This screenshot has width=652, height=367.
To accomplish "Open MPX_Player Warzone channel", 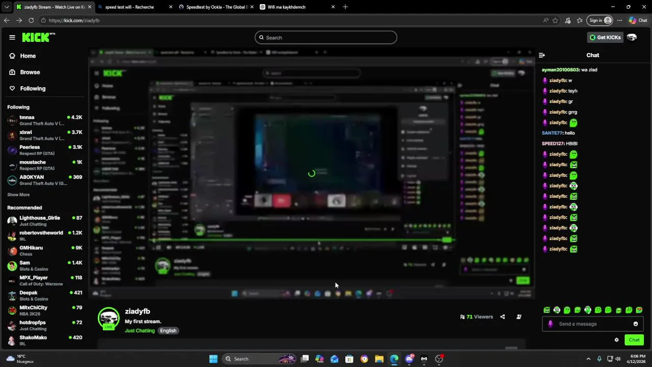I will (44, 280).
